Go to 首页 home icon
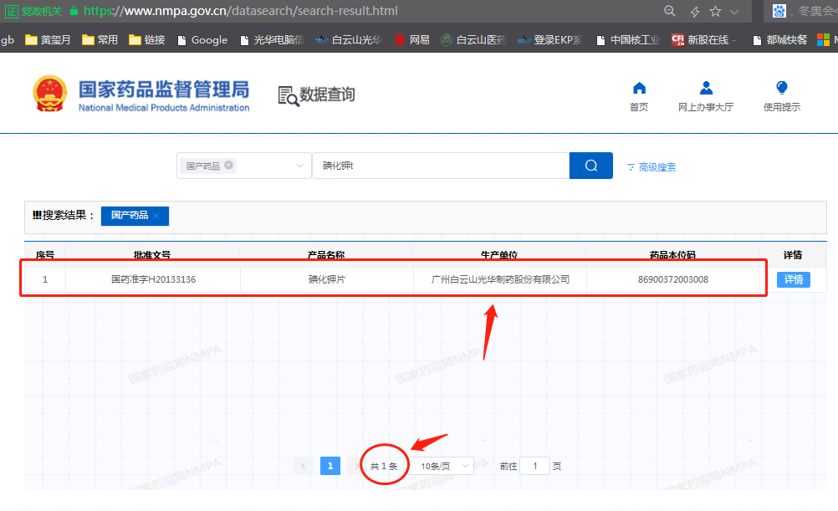Image resolution: width=838 pixels, height=511 pixels. tap(639, 89)
